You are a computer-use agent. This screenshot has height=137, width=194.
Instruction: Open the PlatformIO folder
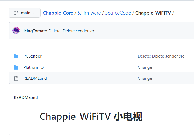coord(34,67)
